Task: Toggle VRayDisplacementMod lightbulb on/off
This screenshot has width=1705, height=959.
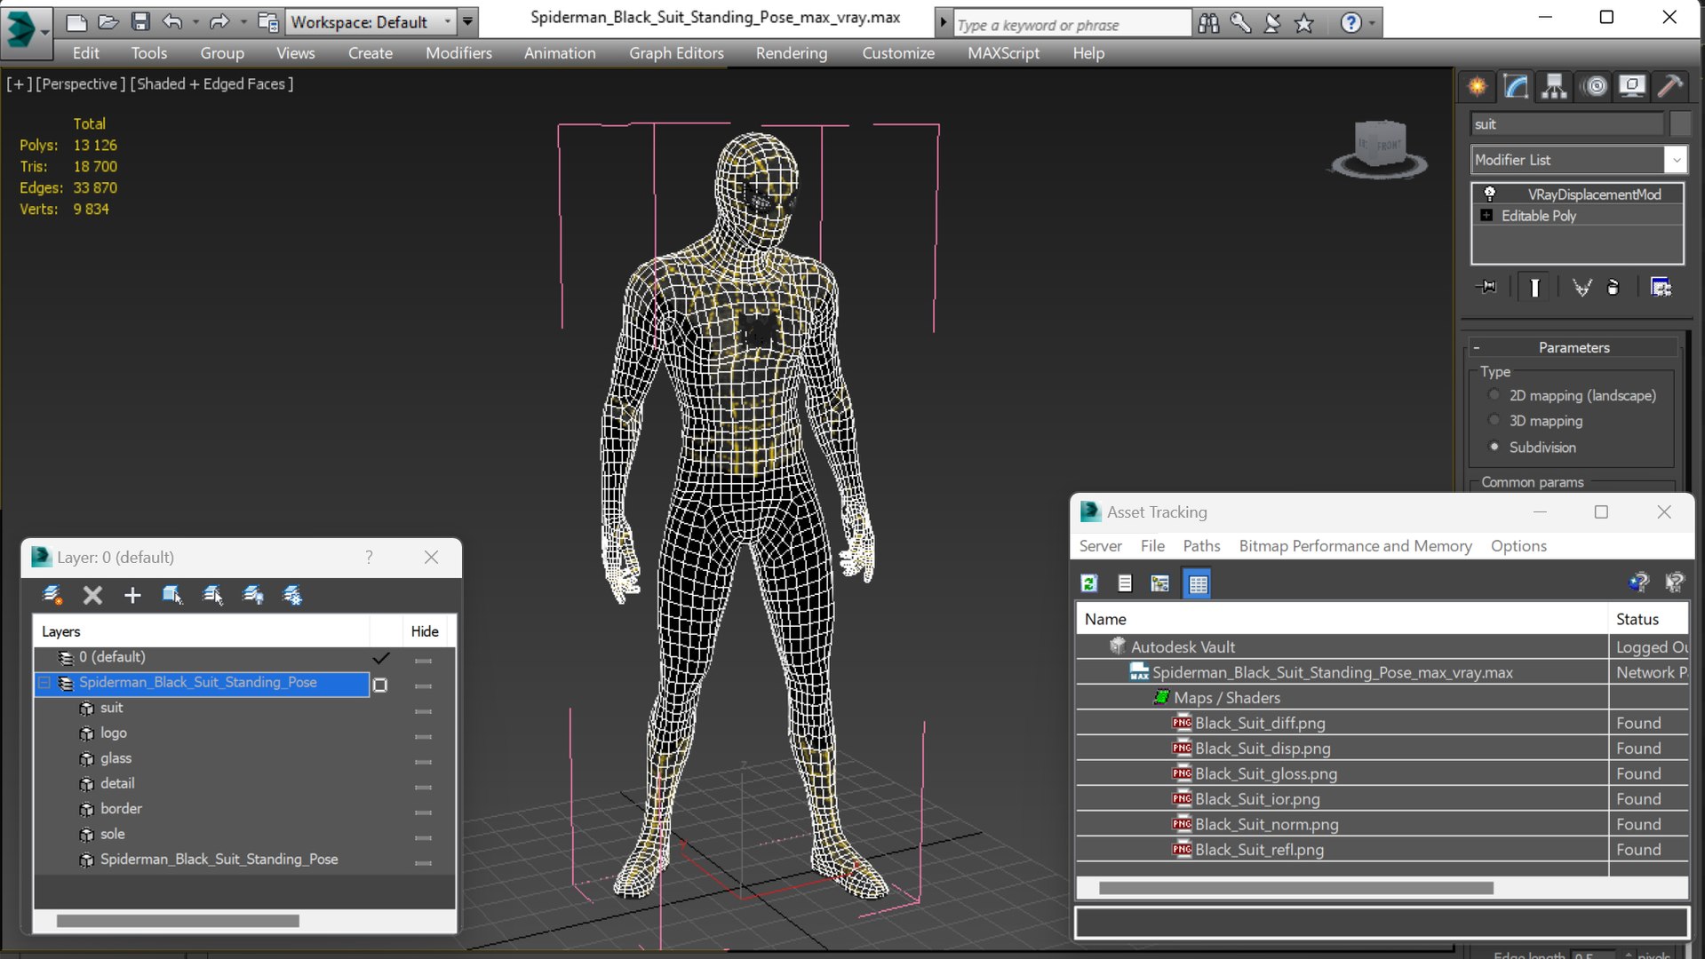Action: (1490, 194)
